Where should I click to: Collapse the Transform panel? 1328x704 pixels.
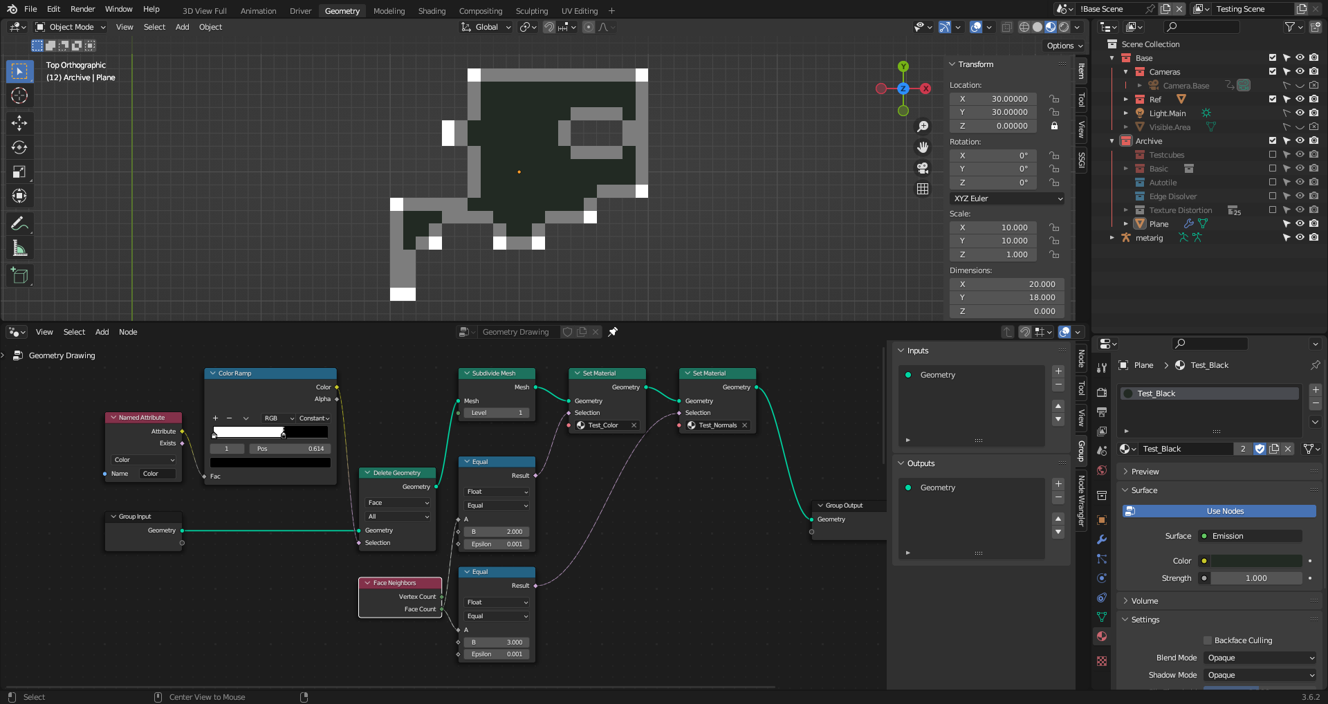[x=975, y=64]
